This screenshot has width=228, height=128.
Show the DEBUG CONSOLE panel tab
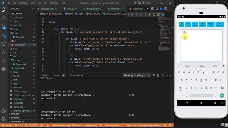pyautogui.click(x=76, y=75)
